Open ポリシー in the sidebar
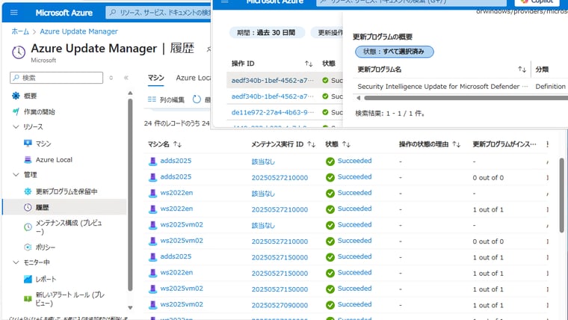The image size is (568, 320). point(46,247)
